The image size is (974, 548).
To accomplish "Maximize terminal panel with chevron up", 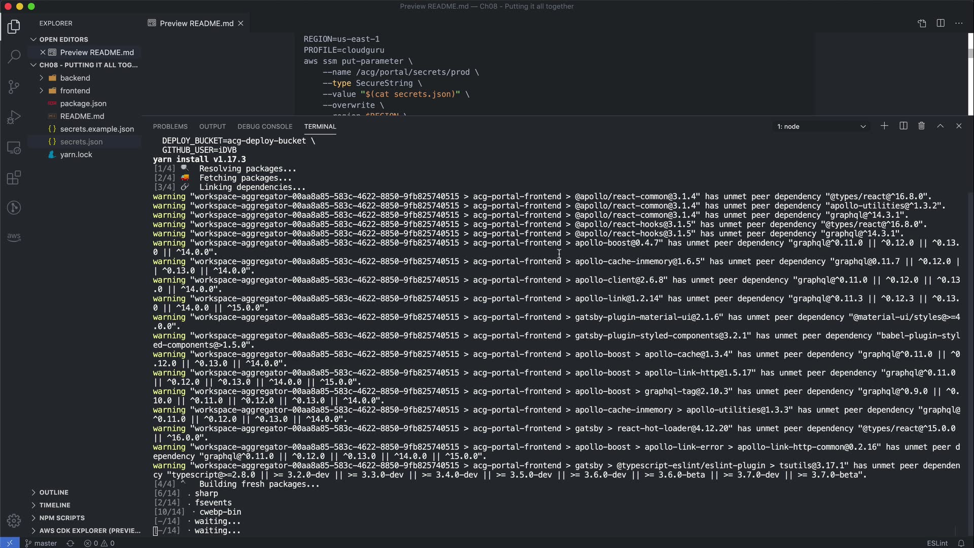I will coord(940,126).
